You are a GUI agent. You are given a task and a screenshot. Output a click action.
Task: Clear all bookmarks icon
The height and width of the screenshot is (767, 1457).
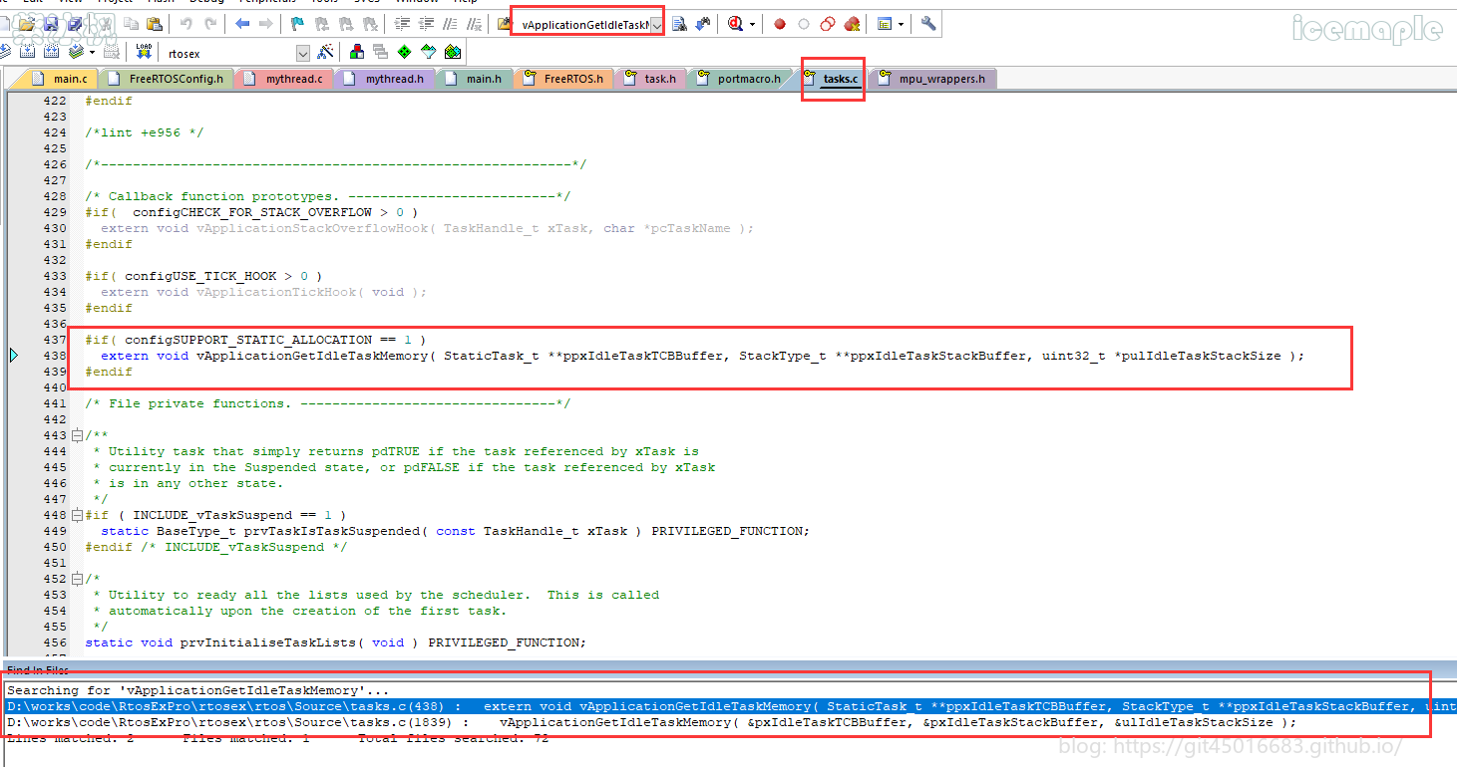pyautogui.click(x=369, y=23)
